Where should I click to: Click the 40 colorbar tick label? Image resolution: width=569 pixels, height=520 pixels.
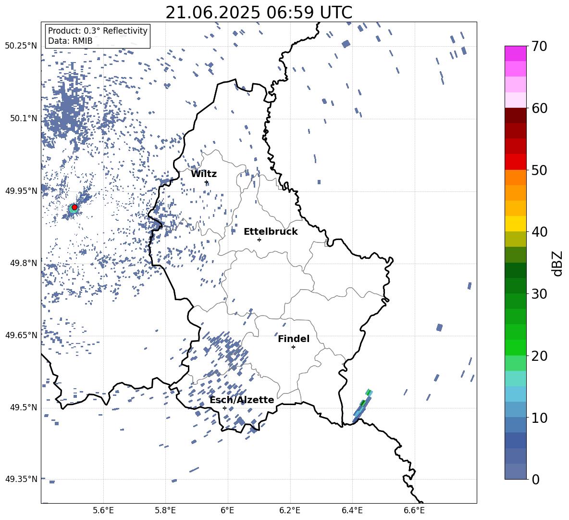coord(539,232)
